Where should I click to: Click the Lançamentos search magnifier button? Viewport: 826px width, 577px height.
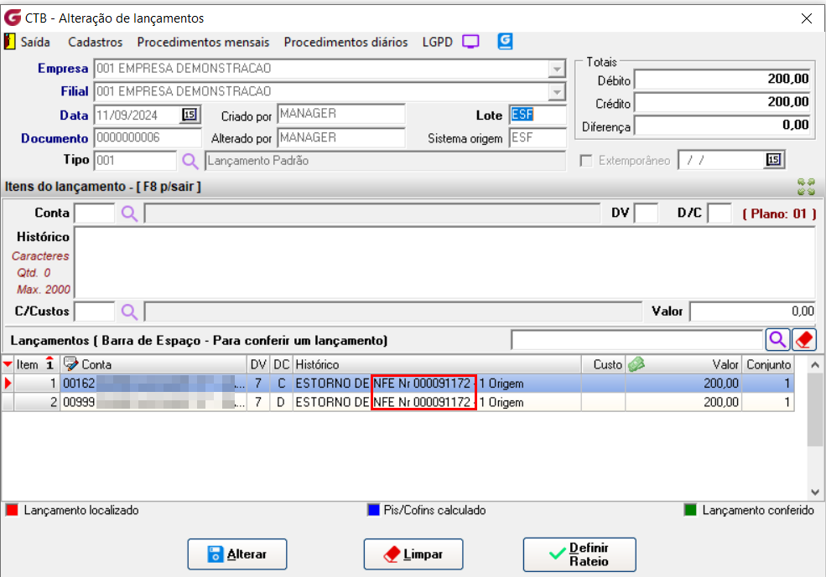[x=777, y=340]
